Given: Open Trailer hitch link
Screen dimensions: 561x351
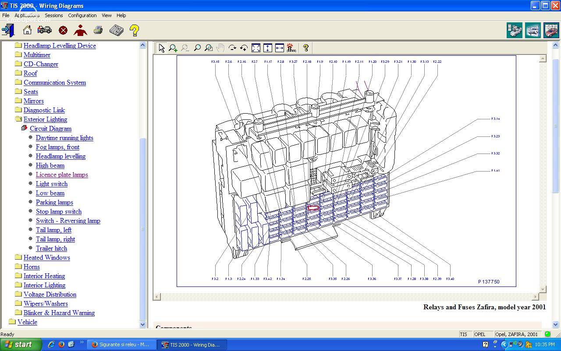Looking at the screenshot, I should pyautogui.click(x=51, y=248).
